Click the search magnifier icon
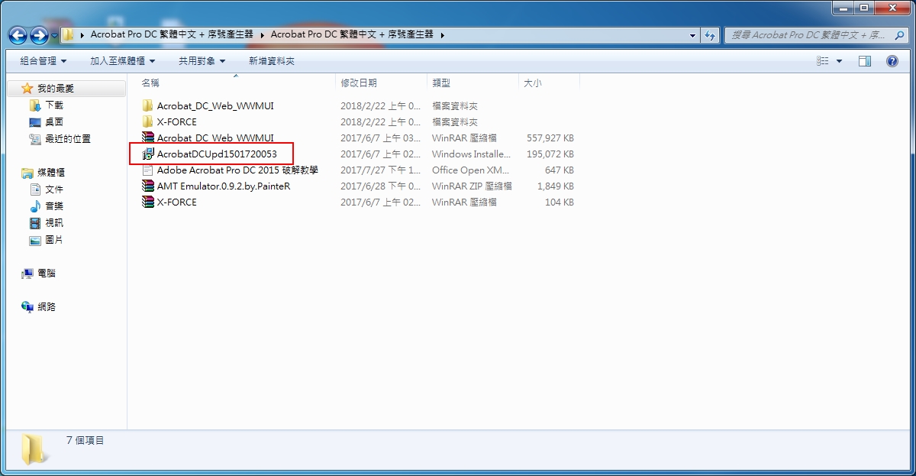Viewport: 916px width, 476px height. point(900,35)
